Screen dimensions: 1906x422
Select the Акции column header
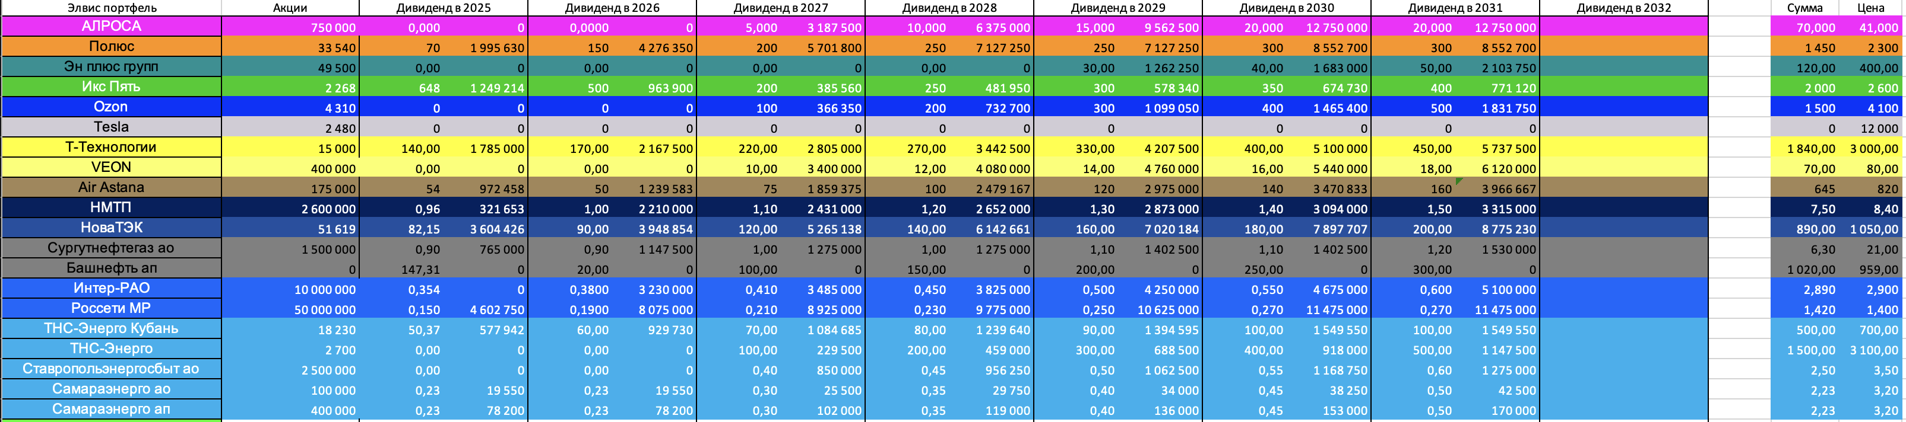(290, 7)
